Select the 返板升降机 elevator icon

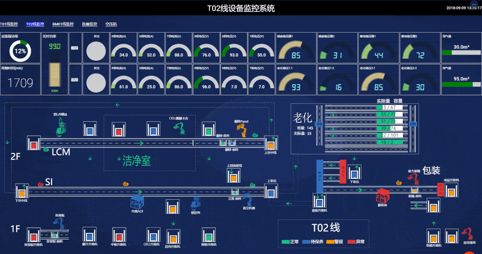click(x=319, y=201)
